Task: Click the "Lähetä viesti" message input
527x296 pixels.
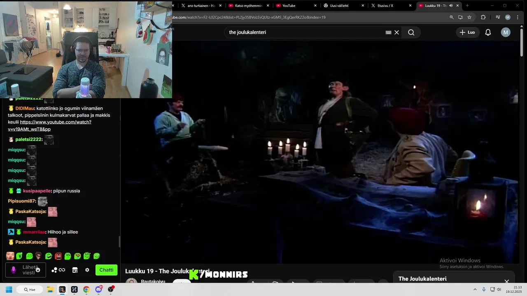Action: coord(26,270)
